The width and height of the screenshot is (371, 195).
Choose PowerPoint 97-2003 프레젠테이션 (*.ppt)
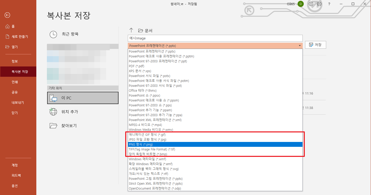tap(215, 61)
